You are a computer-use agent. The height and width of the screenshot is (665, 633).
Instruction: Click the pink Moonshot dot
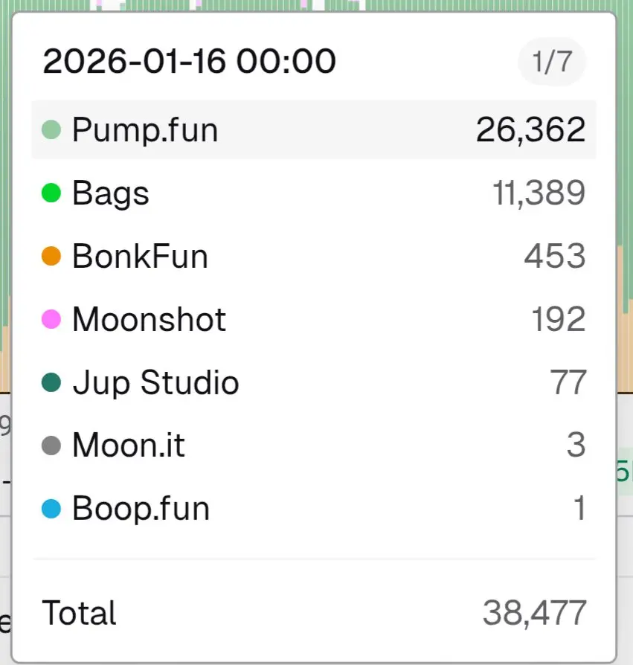pyautogui.click(x=51, y=321)
